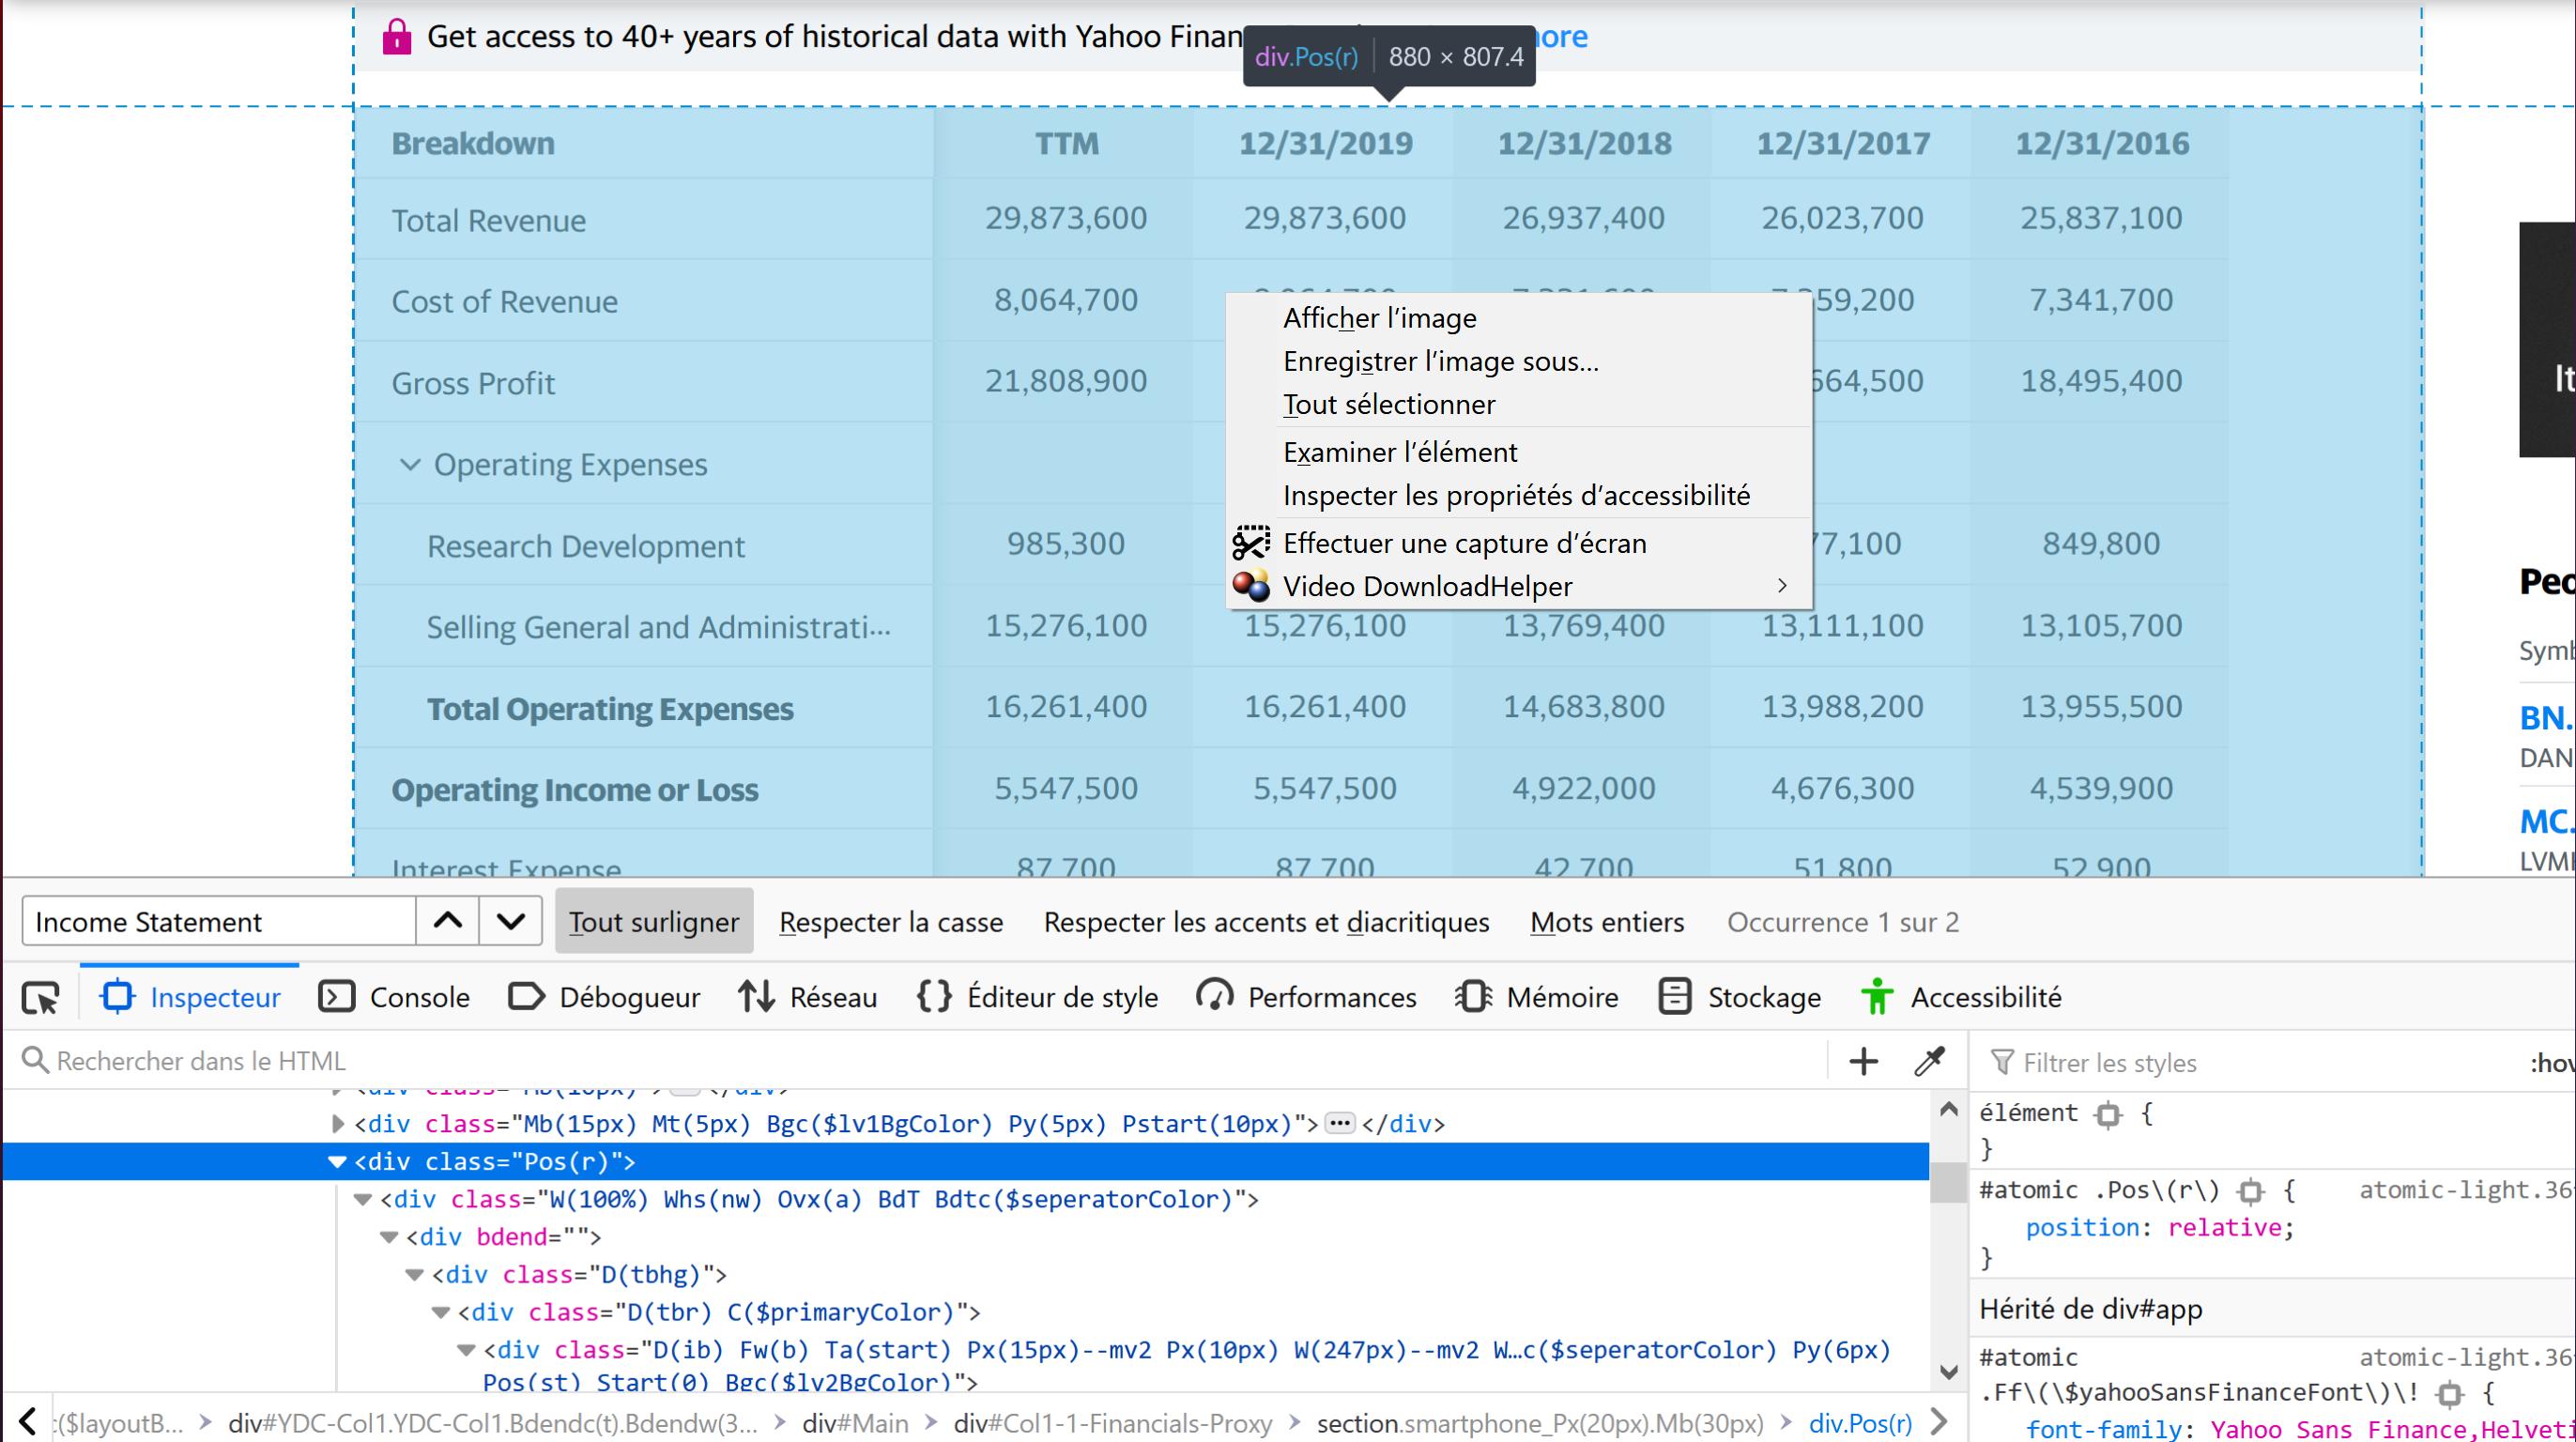
Task: Open the Débogueur tab
Action: [605, 997]
